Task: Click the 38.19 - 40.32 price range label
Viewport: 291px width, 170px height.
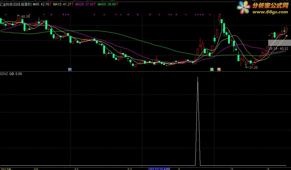Action: coord(279,49)
